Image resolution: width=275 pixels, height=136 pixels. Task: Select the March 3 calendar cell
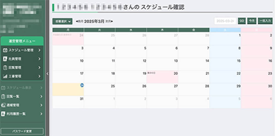(x=68, y=52)
